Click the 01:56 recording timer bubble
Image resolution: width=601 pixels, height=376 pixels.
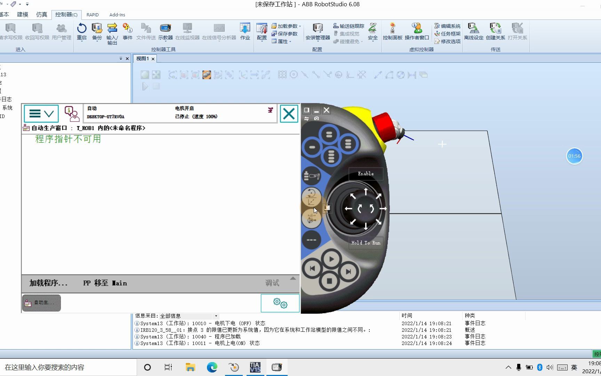tap(574, 156)
